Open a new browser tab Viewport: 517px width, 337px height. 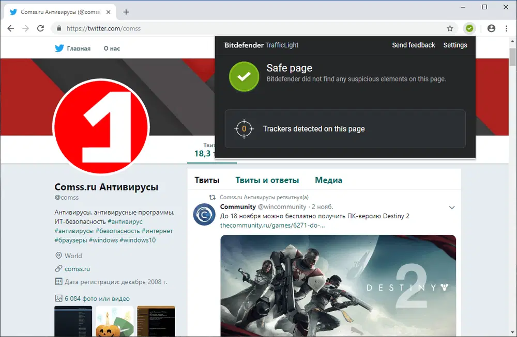[x=126, y=12]
